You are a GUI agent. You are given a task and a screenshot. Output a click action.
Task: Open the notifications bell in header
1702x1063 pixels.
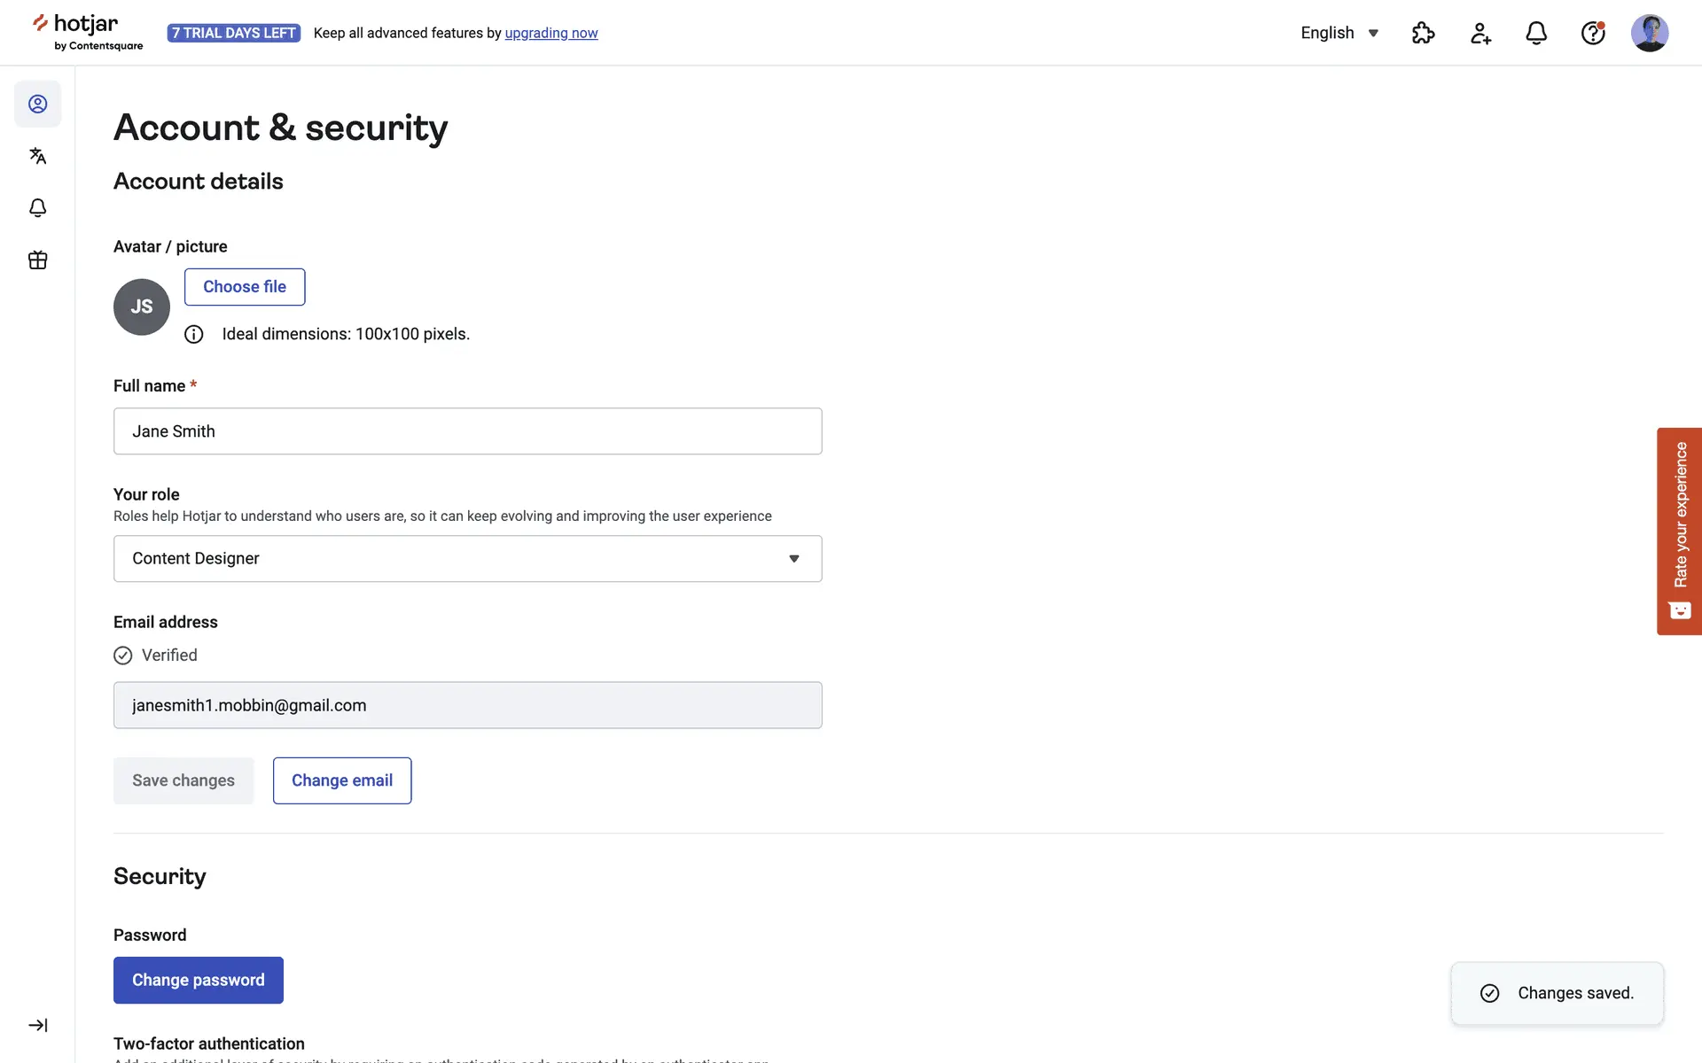[1536, 33]
